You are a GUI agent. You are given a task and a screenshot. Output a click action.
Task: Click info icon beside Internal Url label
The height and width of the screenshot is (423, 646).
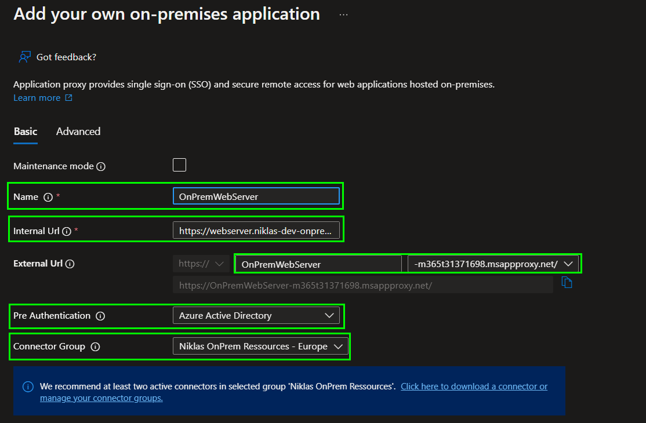tap(67, 231)
